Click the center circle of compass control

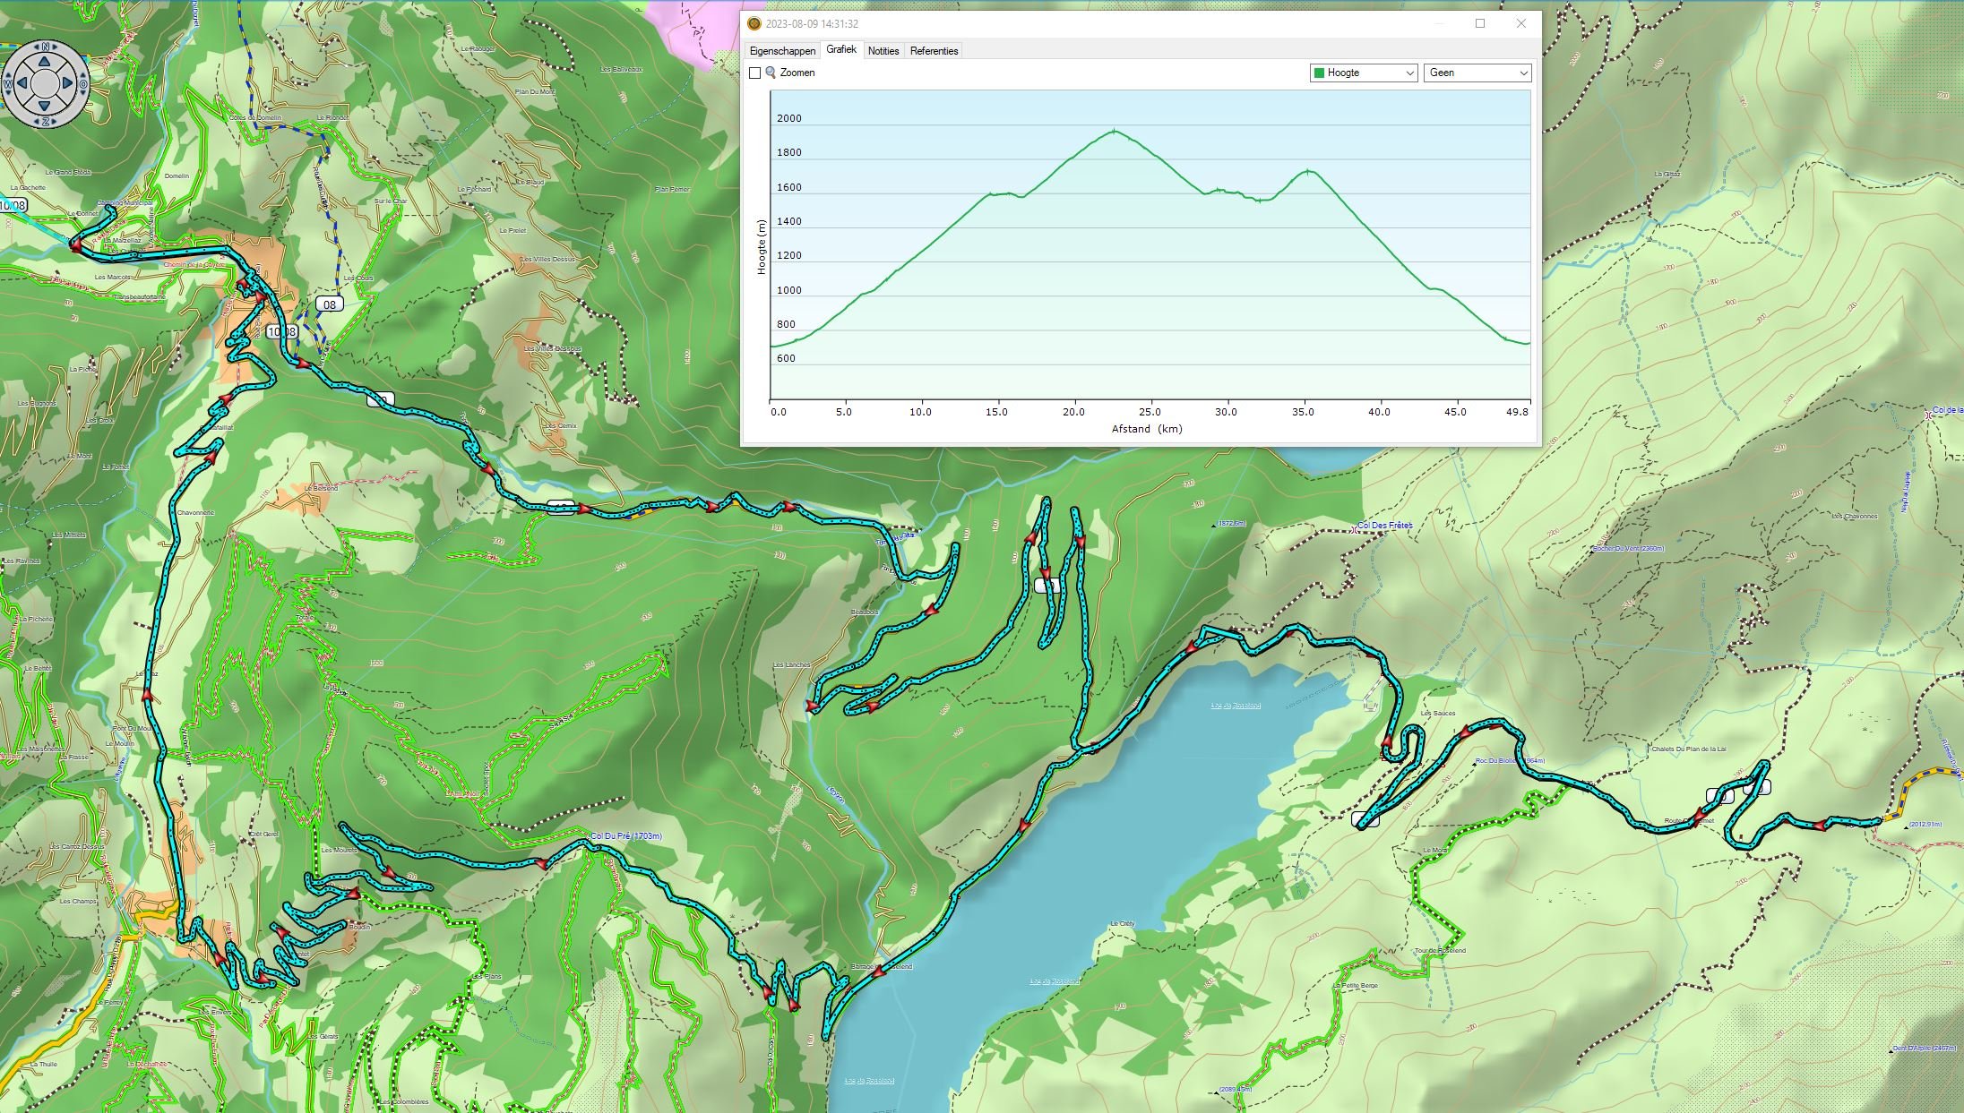tap(45, 84)
